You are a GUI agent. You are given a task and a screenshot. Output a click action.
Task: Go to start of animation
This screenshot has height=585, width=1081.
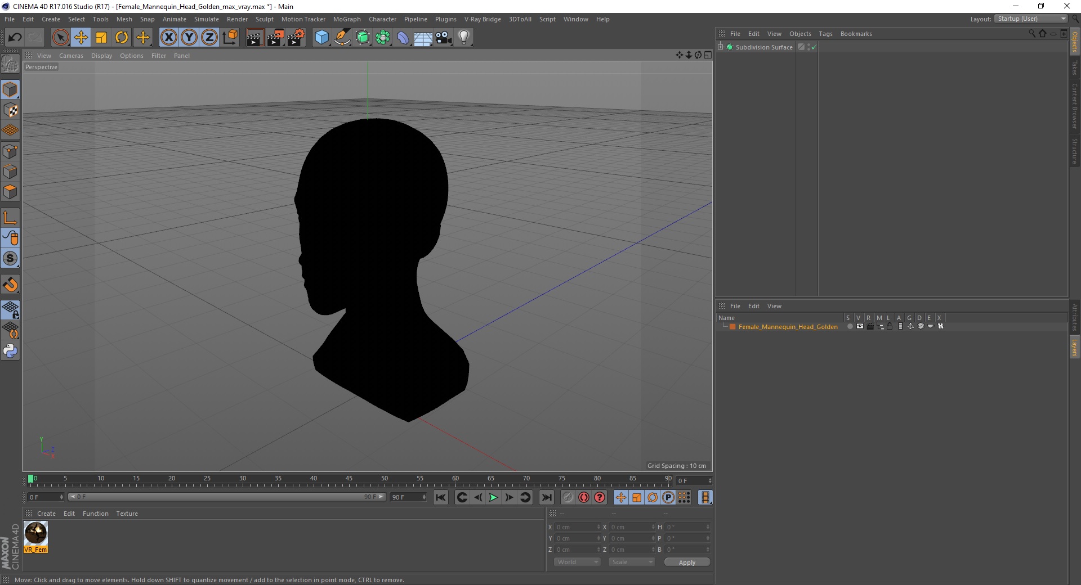pos(441,497)
